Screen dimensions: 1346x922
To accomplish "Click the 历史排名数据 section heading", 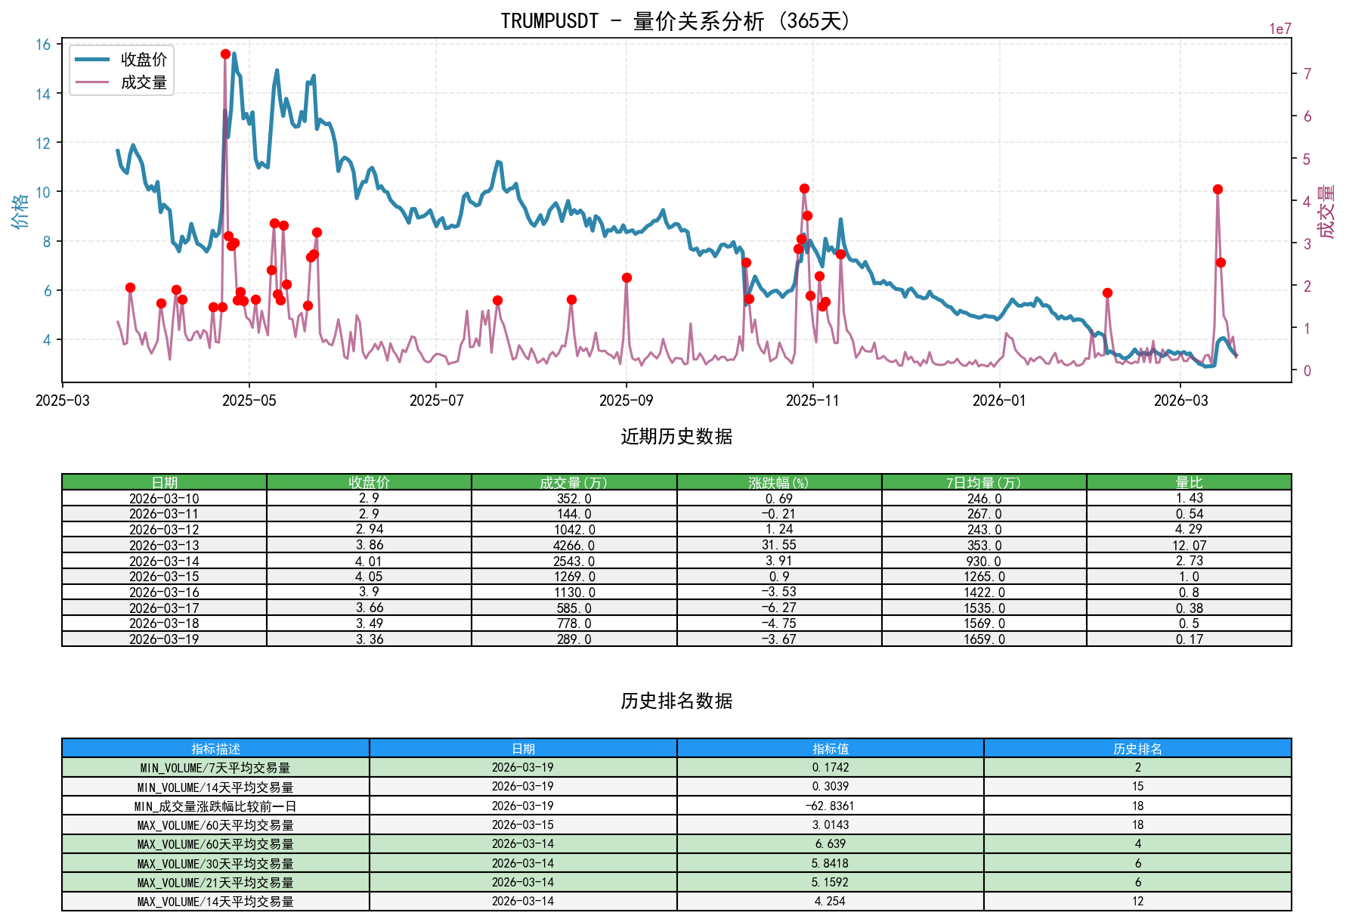I will tap(676, 701).
